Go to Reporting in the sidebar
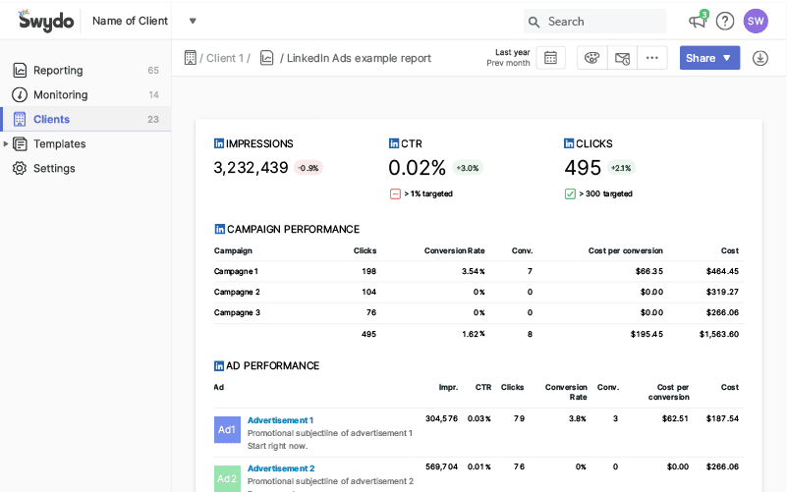Image resolution: width=787 pixels, height=492 pixels. (57, 71)
